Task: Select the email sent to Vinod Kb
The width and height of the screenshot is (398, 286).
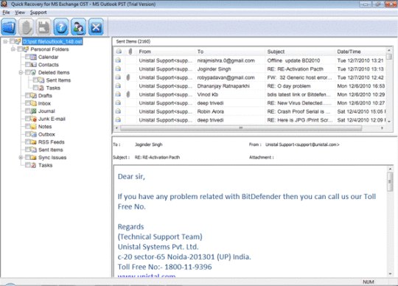Action: pos(250,94)
